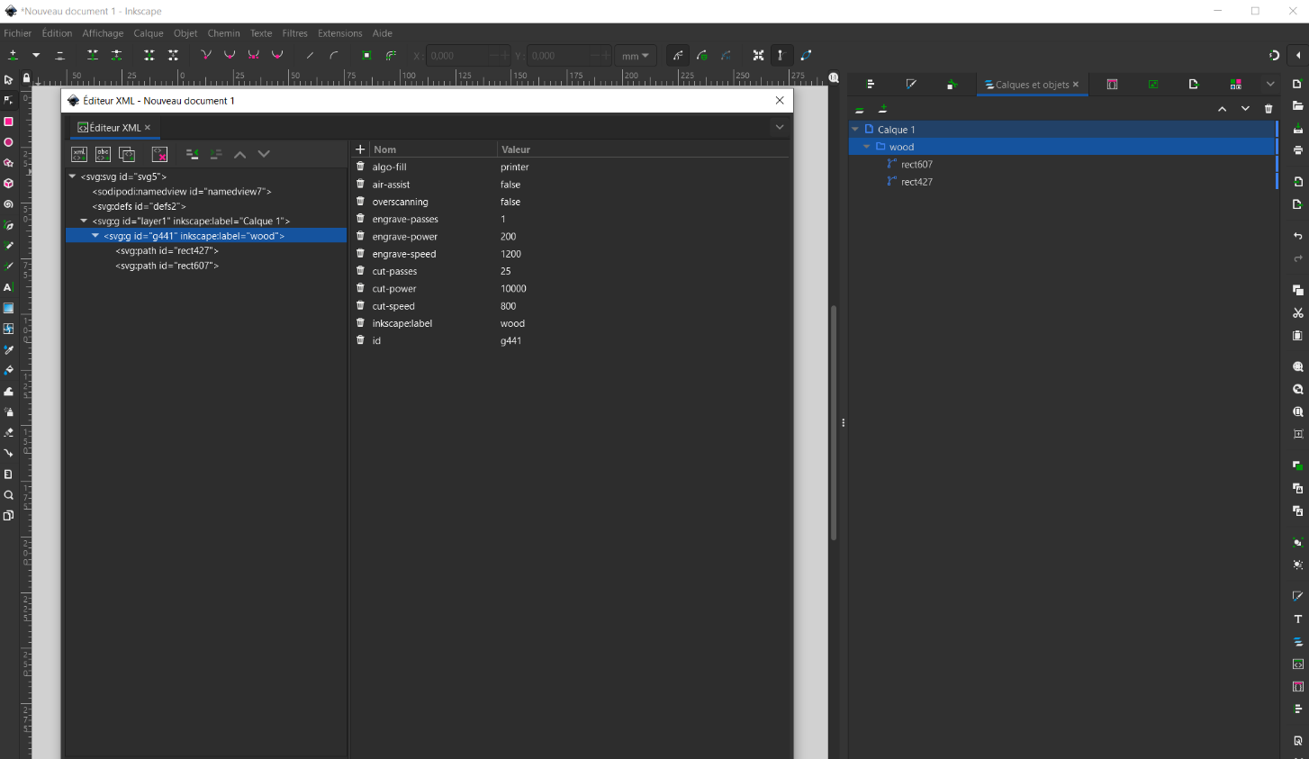Viewport: 1309px width, 759px height.
Task: Toggle the canvas lock guides icon
Action: click(x=25, y=79)
